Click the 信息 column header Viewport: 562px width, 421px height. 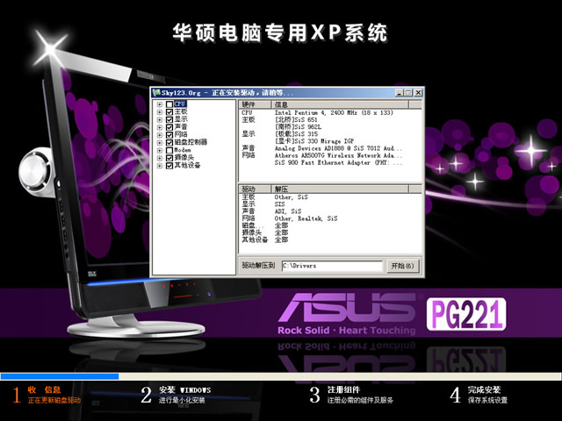pos(340,104)
